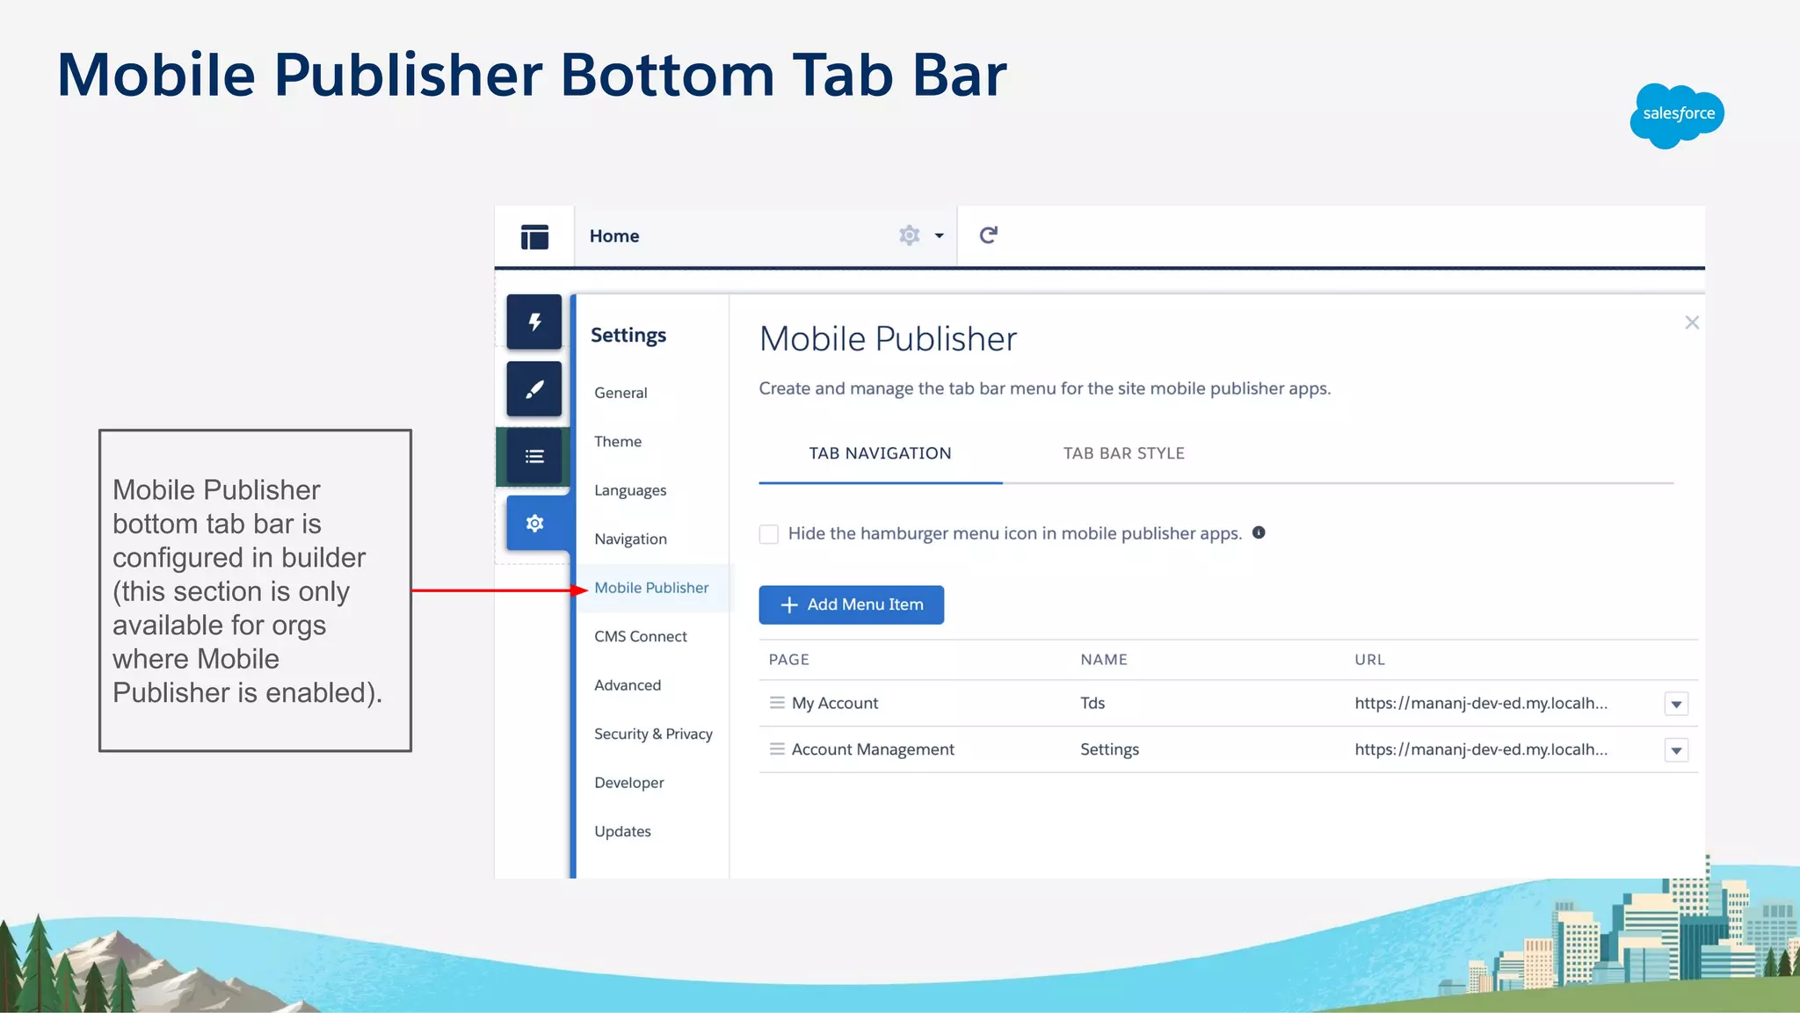Open the My Account row actions dropdown
Viewport: 1800px width, 1013px height.
(1676, 704)
